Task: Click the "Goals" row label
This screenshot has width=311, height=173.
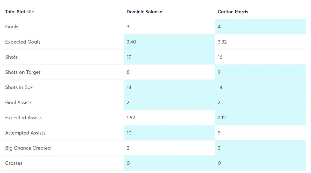Action: [12, 27]
